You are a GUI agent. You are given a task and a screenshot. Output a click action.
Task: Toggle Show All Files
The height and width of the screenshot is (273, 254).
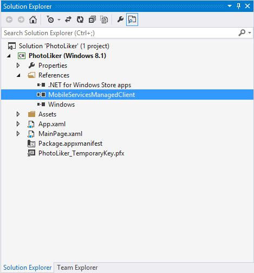click(104, 19)
